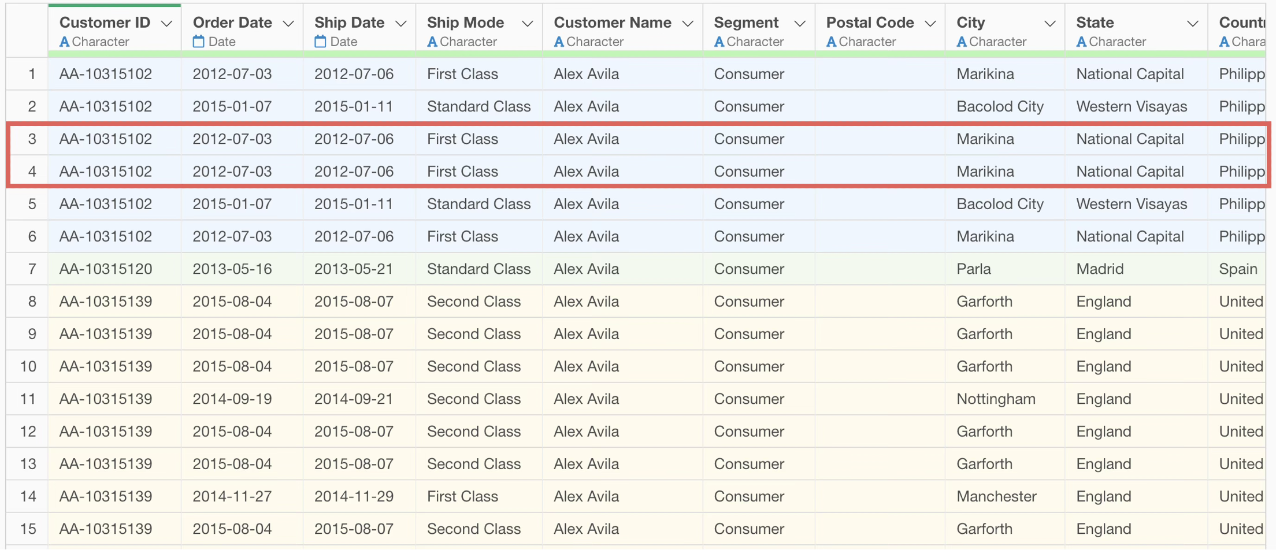Image resolution: width=1276 pixels, height=550 pixels.
Task: Open the Ship Mode column dropdown arrow
Action: (527, 24)
